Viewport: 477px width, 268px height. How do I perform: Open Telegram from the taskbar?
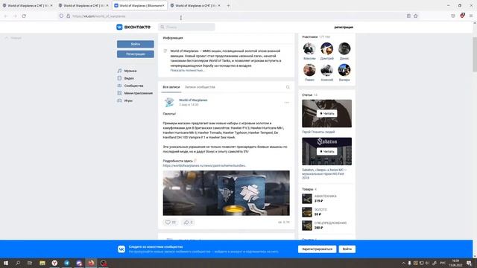tap(66, 263)
